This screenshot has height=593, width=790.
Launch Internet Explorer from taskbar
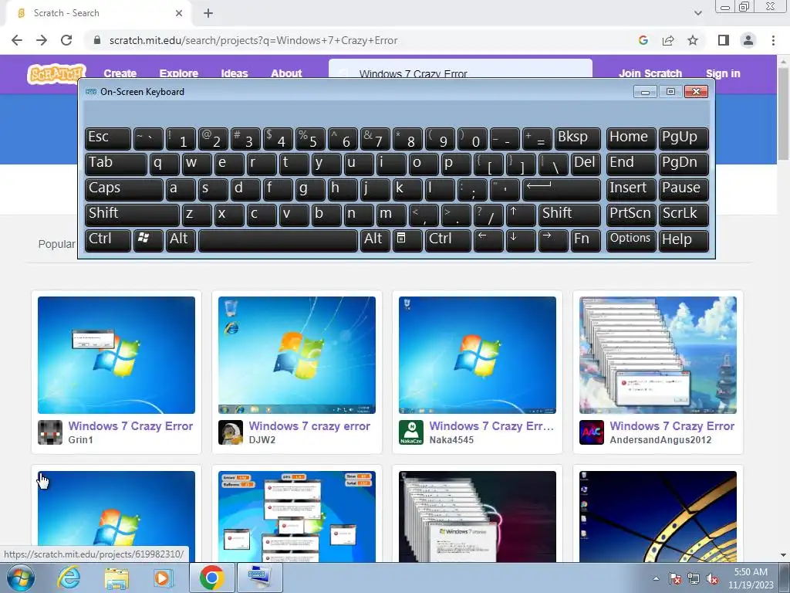(69, 578)
